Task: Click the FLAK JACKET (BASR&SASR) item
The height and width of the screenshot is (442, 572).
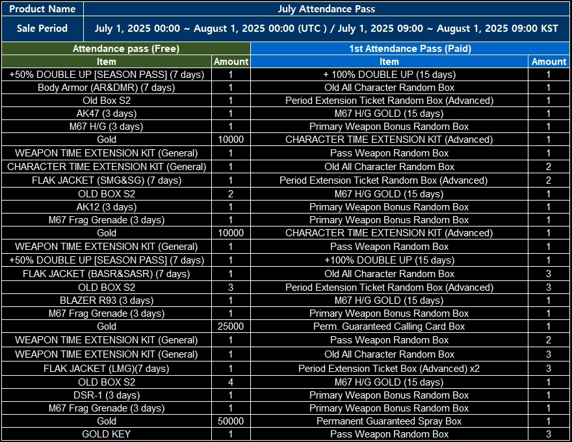Action: (107, 274)
